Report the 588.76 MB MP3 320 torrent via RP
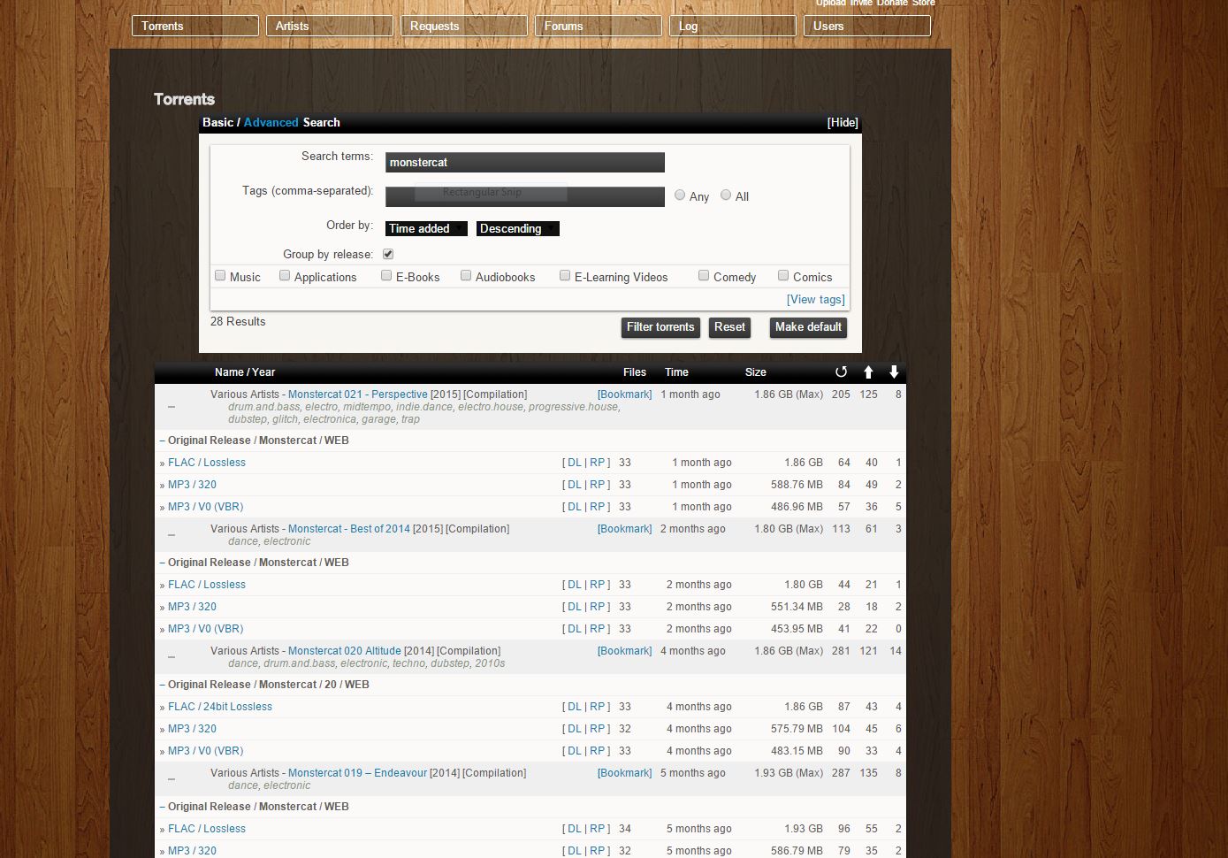Screen dimensions: 1228x858 point(598,485)
